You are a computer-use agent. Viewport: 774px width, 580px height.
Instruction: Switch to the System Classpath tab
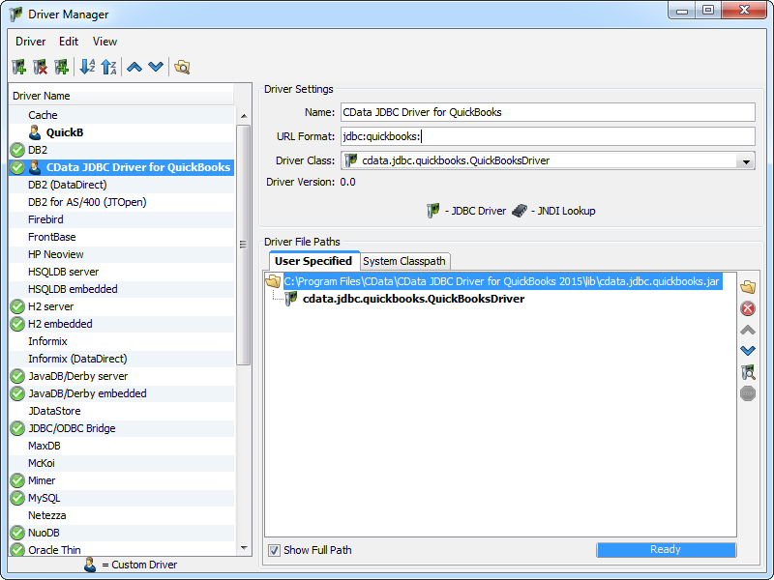click(x=404, y=261)
